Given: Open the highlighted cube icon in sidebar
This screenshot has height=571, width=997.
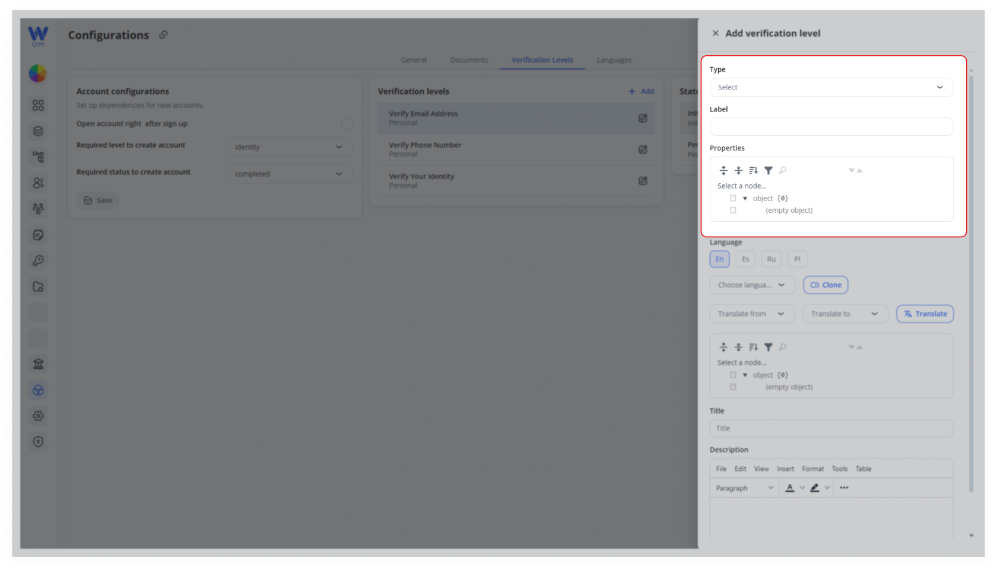Looking at the screenshot, I should 38,390.
